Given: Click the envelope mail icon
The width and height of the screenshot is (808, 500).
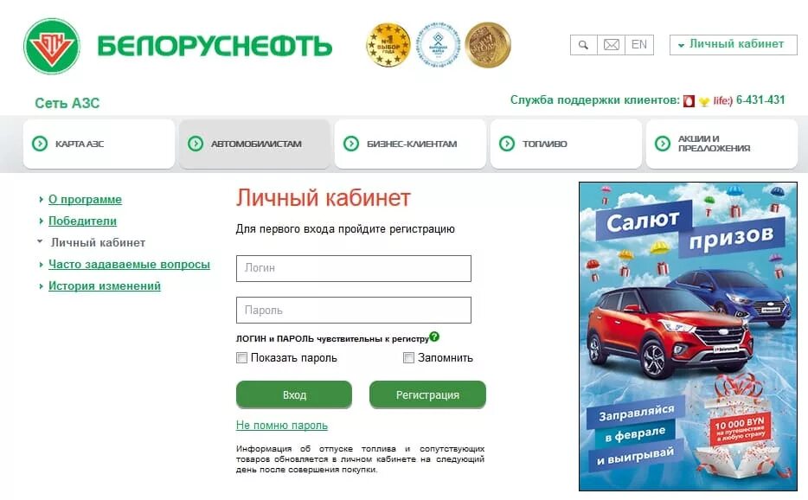Looking at the screenshot, I should coord(611,45).
